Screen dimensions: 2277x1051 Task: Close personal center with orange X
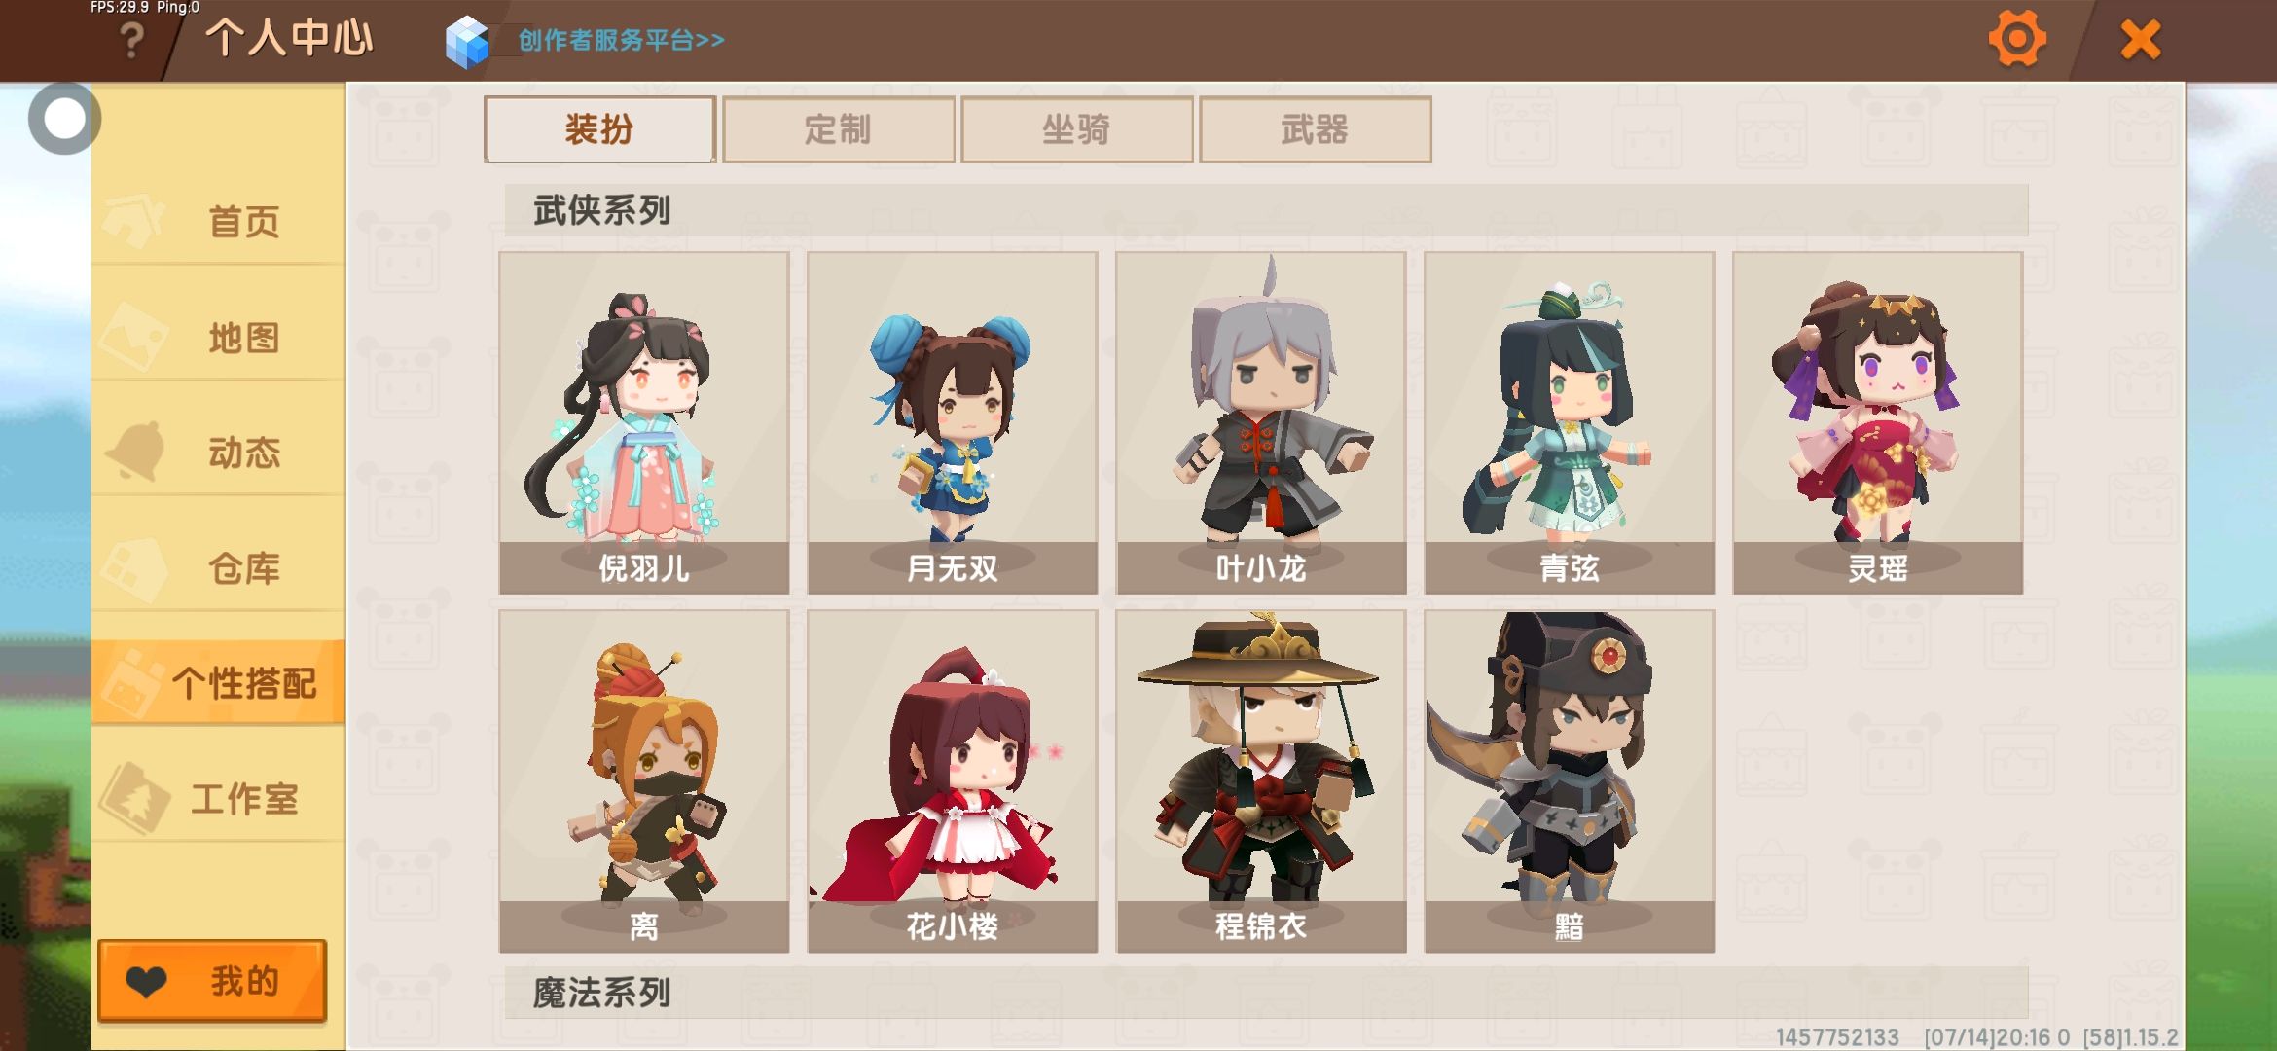tap(2140, 40)
